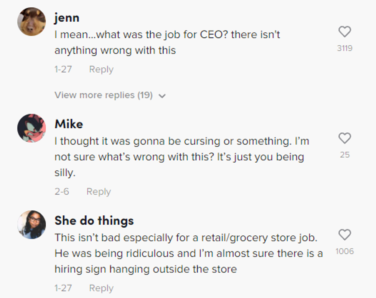376x298 pixels.
Task: Tap the heart on She do things' comment
Action: tap(345, 235)
